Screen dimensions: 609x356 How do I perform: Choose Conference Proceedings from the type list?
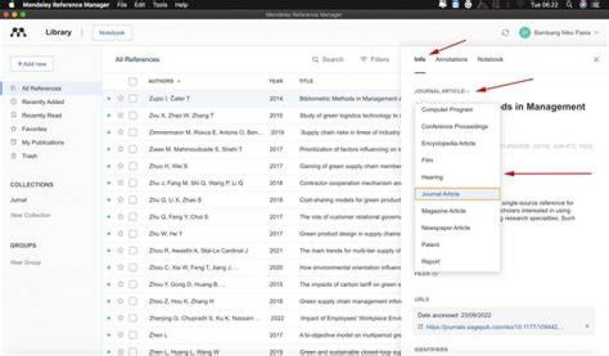[x=454, y=127]
